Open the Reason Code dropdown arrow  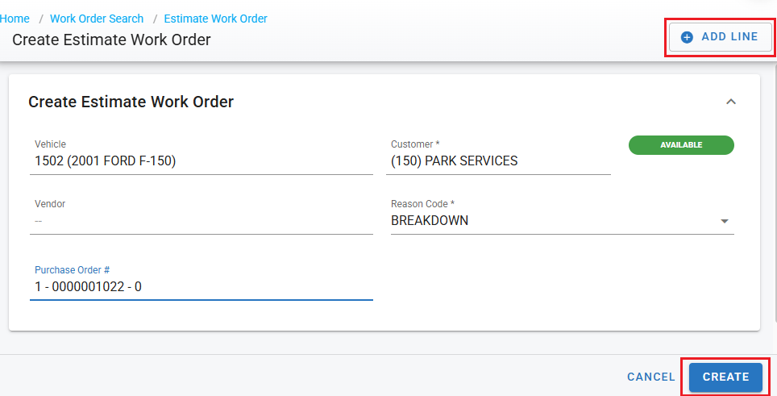[x=724, y=221]
